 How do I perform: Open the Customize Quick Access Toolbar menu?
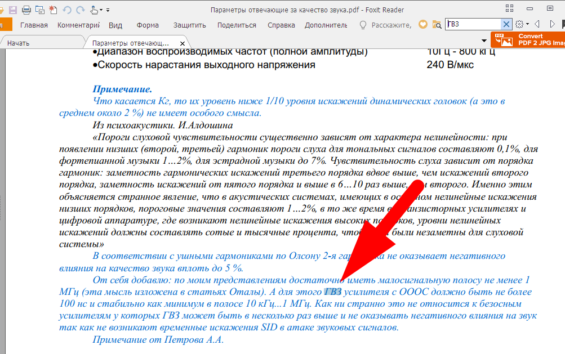pos(108,10)
